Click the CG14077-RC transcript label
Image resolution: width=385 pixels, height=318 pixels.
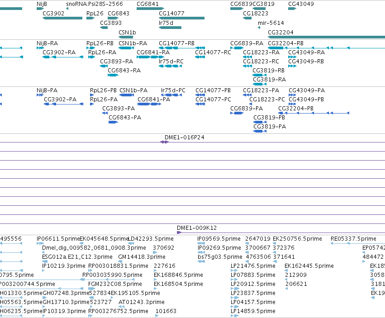coord(213,52)
